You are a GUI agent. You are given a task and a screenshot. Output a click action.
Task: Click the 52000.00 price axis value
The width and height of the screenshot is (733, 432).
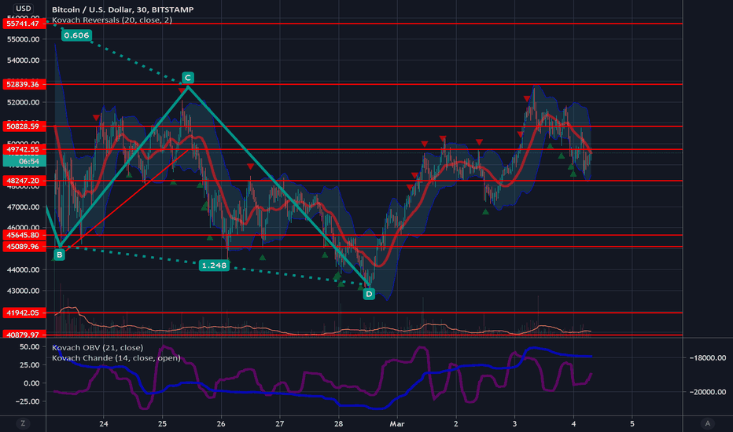(24, 102)
